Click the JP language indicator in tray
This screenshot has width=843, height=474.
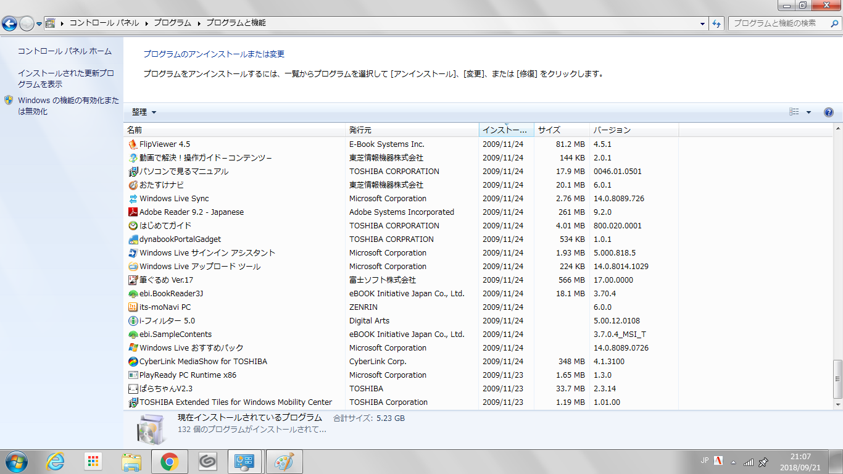[705, 460]
